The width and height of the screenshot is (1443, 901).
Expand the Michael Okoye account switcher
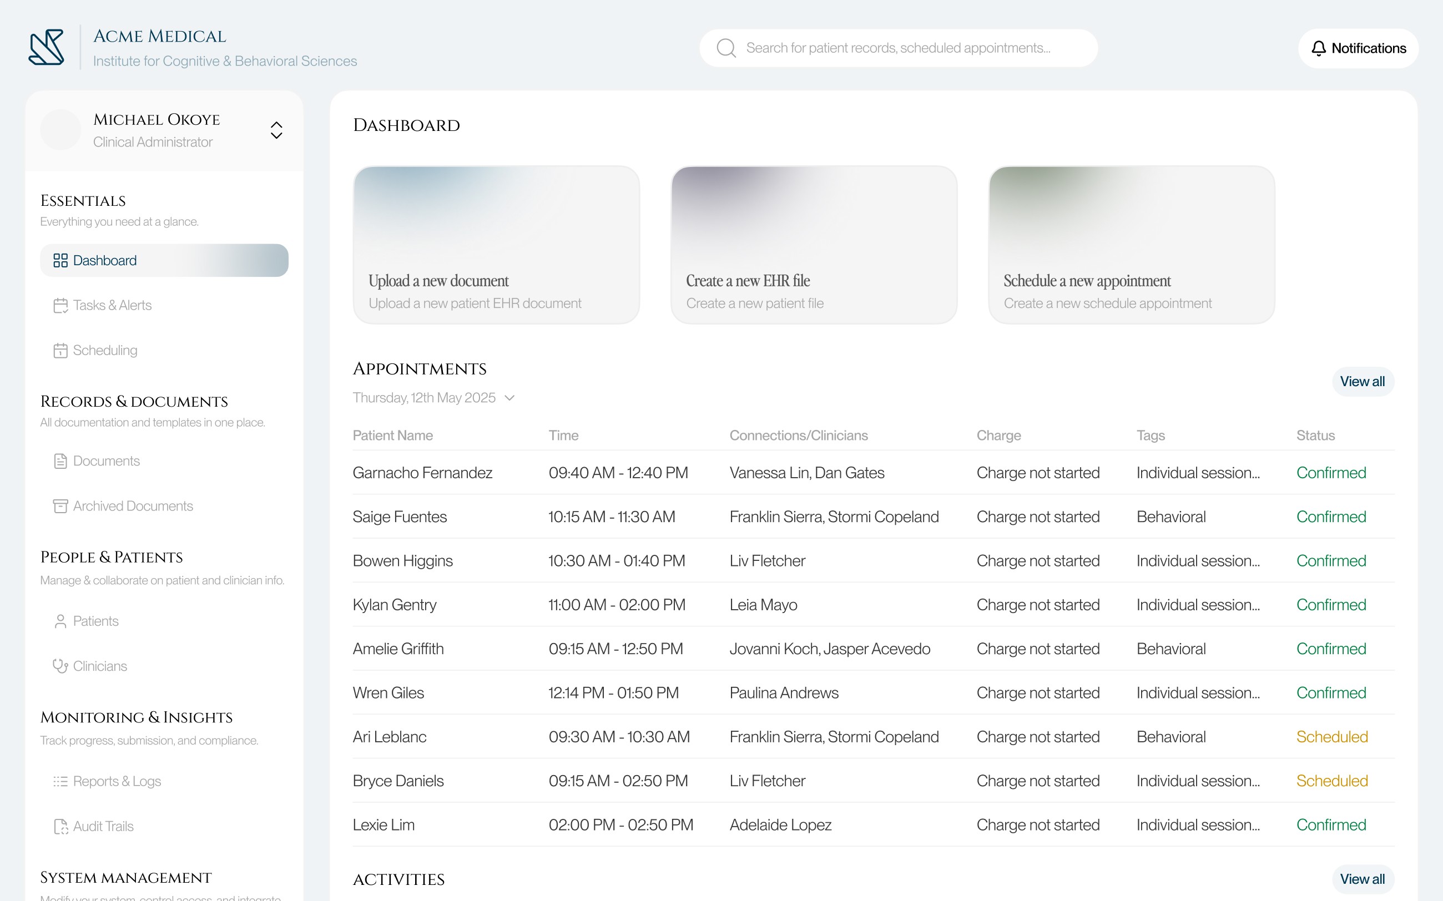[x=276, y=130]
